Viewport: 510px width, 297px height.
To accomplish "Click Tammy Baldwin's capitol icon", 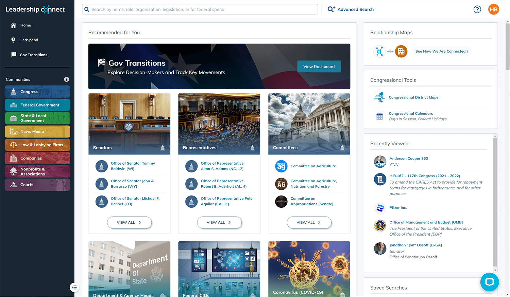I will (x=101, y=166).
